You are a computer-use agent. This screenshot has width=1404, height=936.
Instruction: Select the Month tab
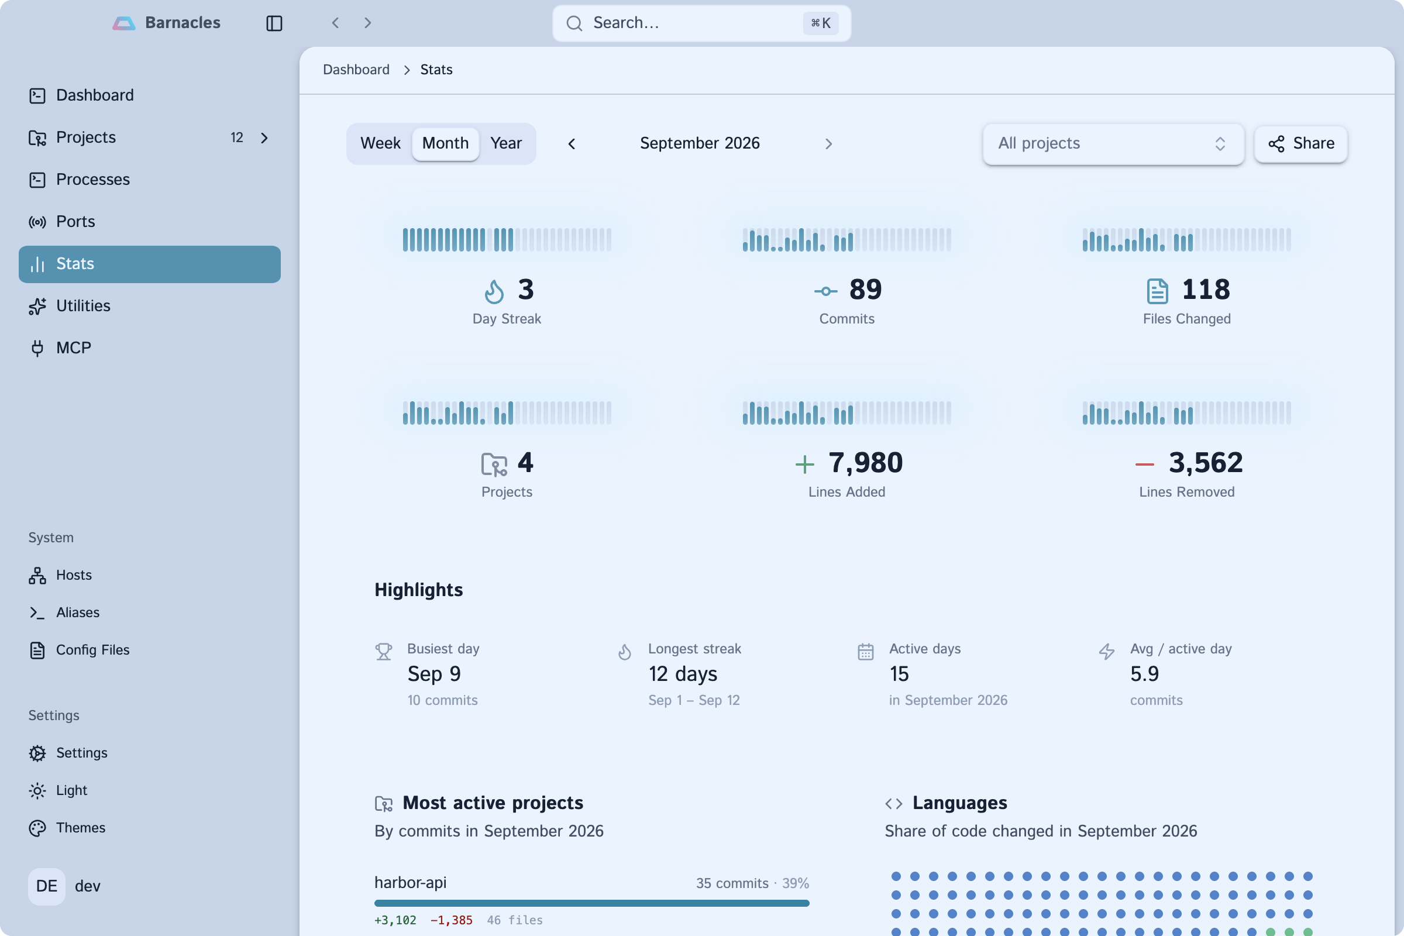coord(445,143)
